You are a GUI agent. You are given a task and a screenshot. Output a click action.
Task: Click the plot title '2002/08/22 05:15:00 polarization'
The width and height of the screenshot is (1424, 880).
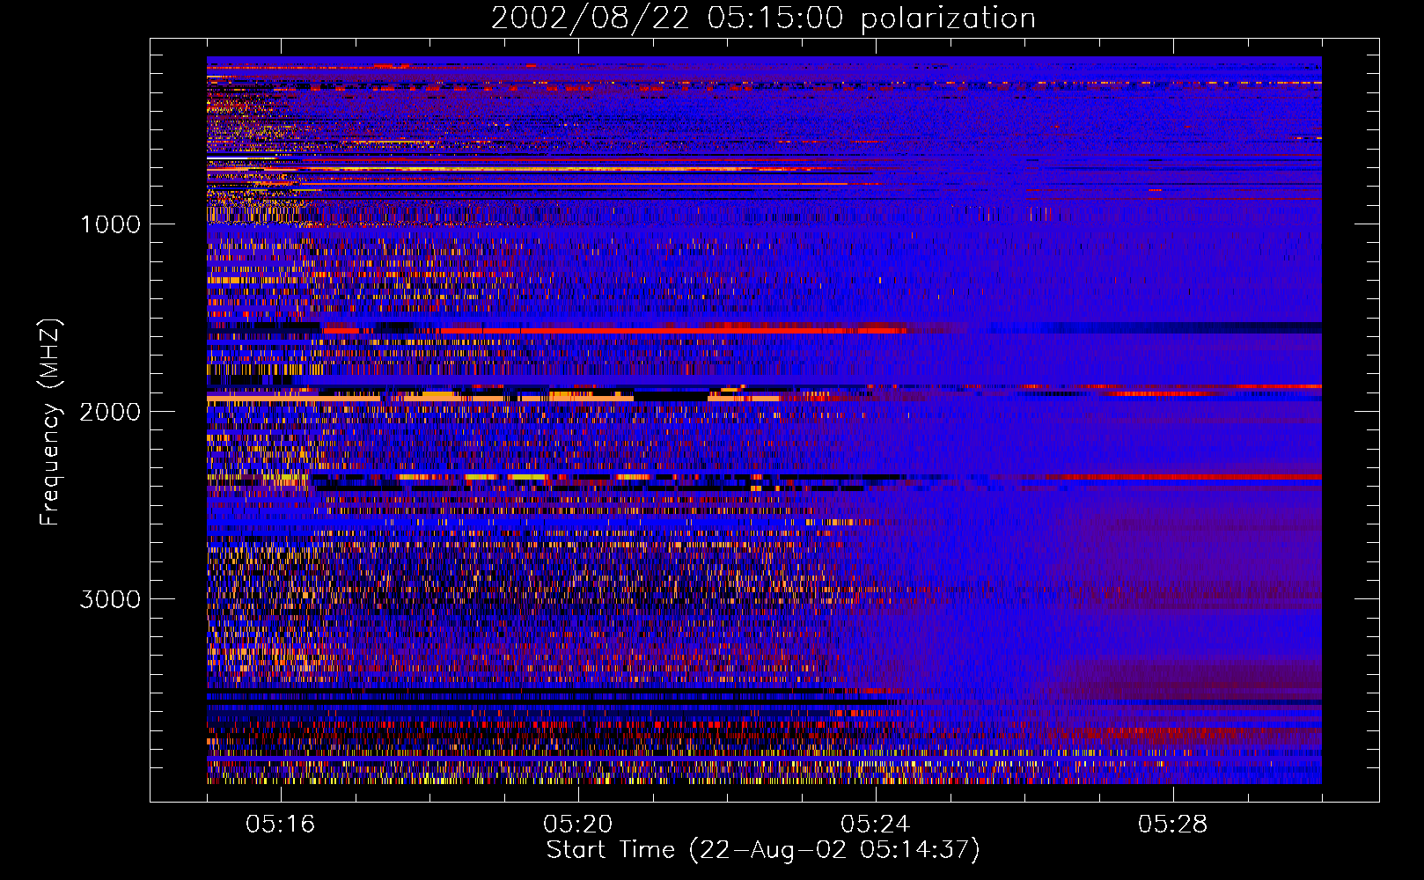763,18
